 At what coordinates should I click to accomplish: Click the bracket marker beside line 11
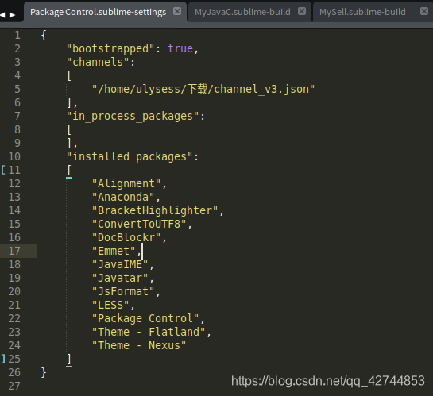[x=3, y=170]
